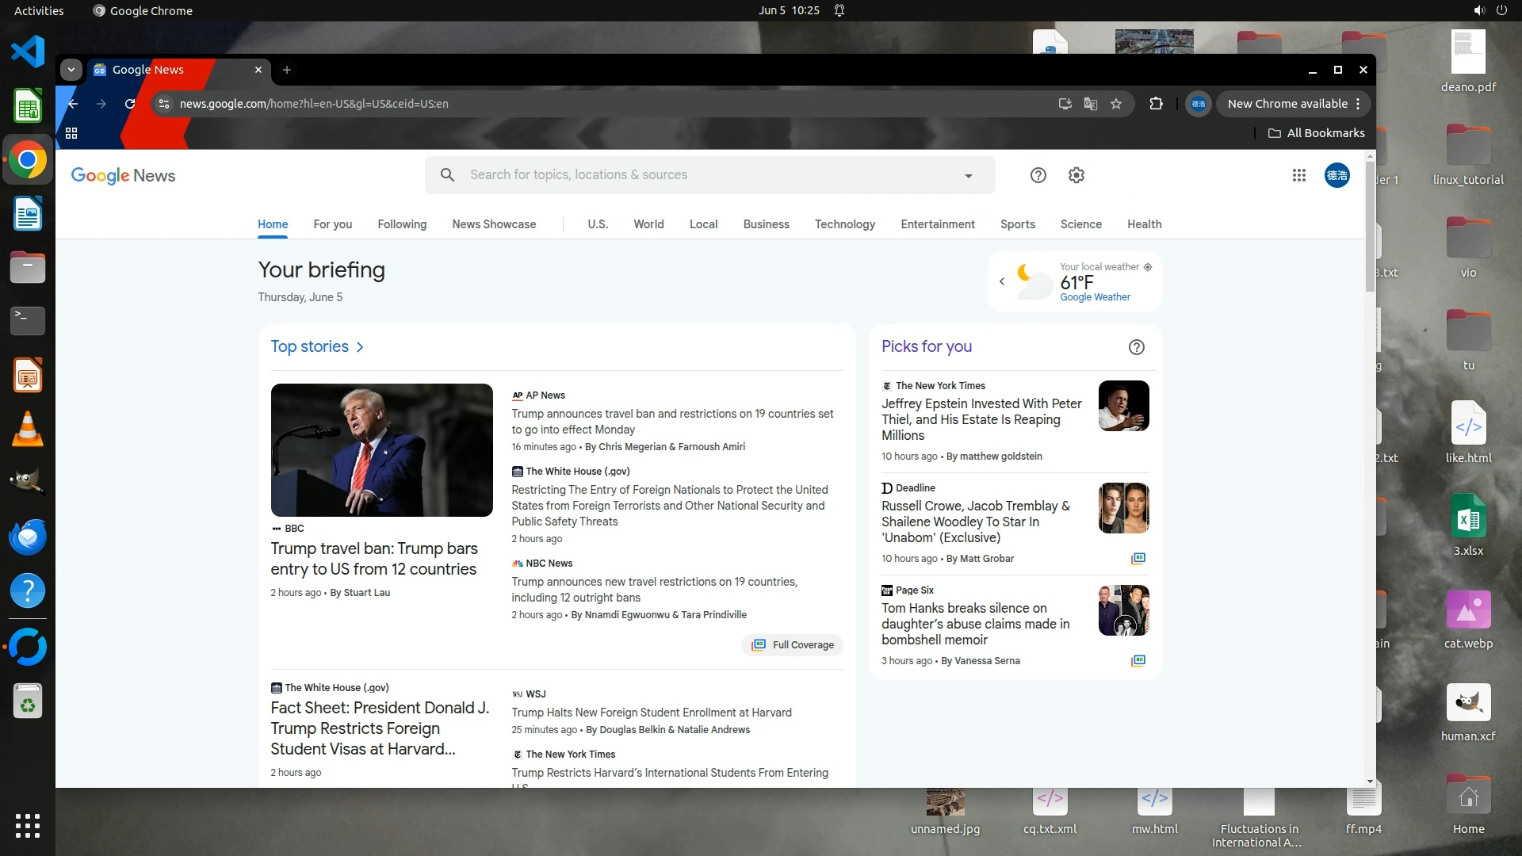Open the For you tab
Screen dimensions: 1522x856
click(332, 224)
